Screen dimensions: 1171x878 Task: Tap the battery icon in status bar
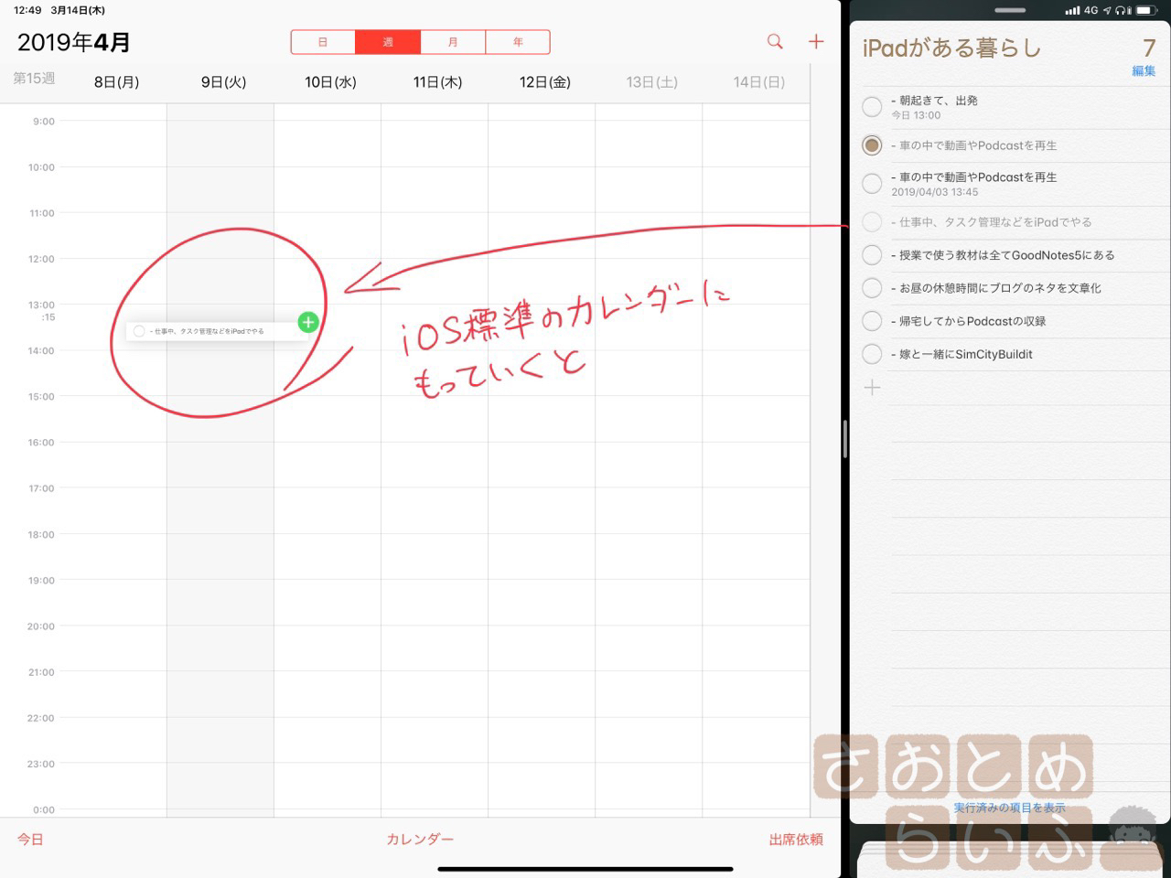1148,10
